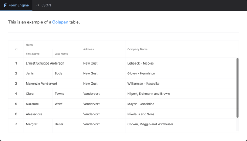Screen dimensions: 247x141
Task: Click Id cell number 5
Action: (x=16, y=104)
